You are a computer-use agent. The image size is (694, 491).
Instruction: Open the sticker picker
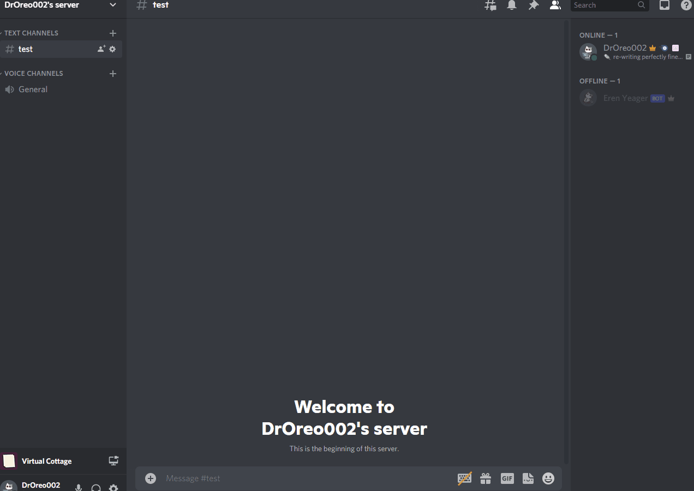click(528, 478)
